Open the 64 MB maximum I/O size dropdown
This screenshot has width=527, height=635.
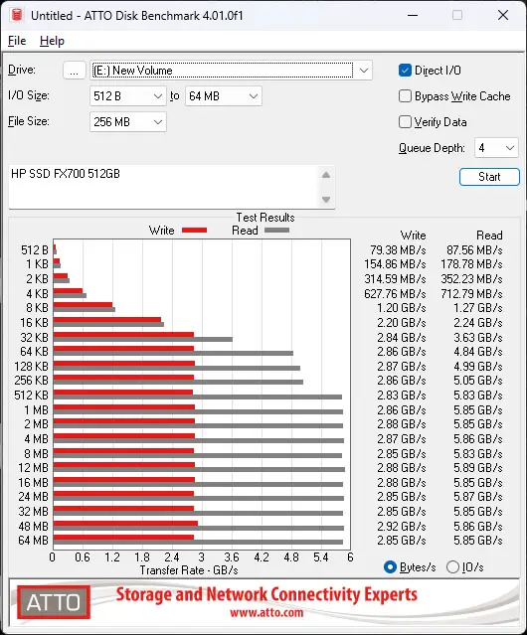223,96
